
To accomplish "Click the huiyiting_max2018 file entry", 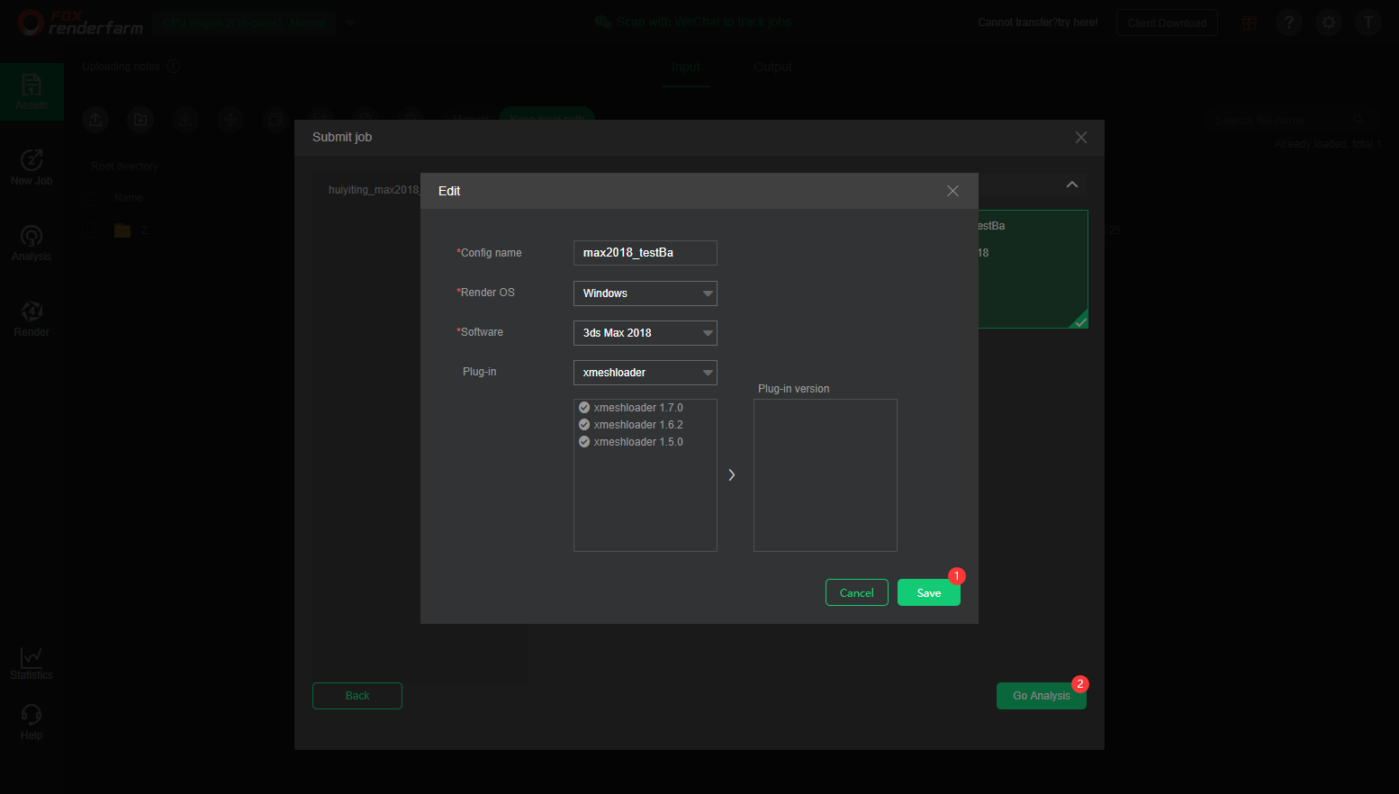I will tap(374, 190).
